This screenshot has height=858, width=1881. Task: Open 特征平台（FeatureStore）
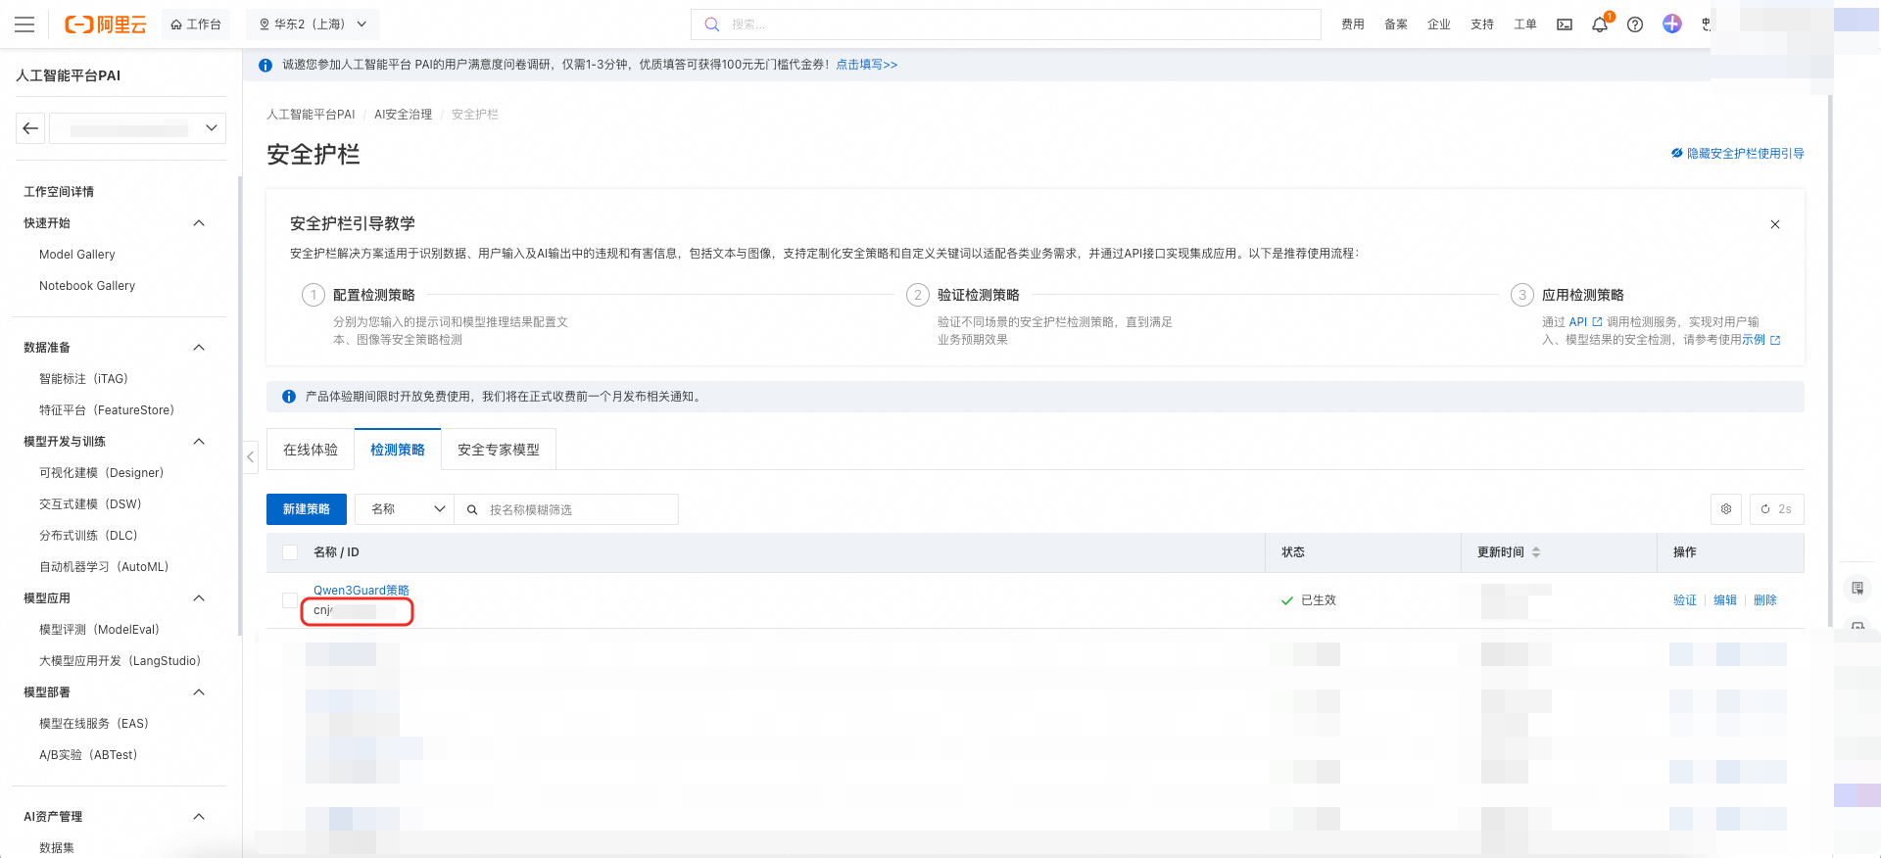click(107, 410)
